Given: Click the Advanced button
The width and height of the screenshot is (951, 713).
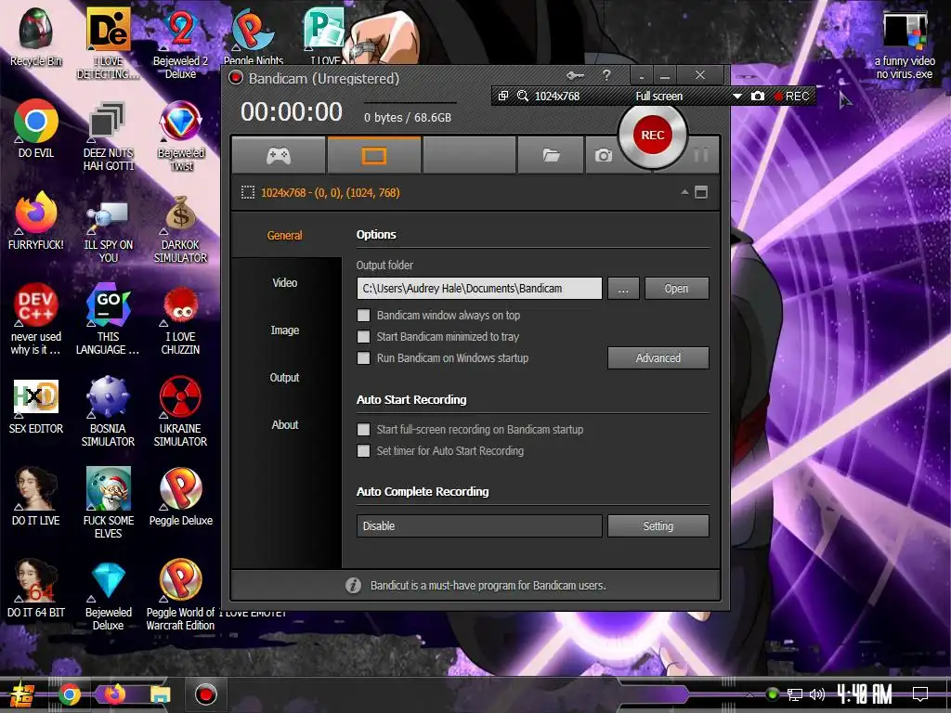Looking at the screenshot, I should tap(658, 357).
